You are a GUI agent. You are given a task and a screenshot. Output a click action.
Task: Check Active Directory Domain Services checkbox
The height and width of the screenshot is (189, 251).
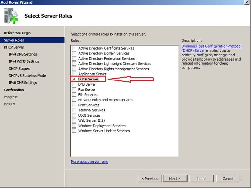click(74, 53)
